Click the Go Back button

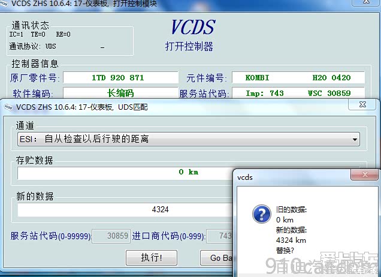point(216,258)
